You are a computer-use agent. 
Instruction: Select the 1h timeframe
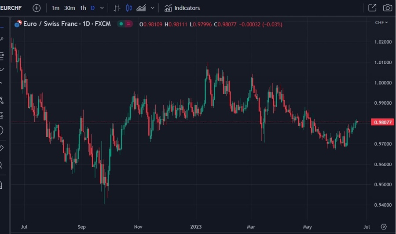click(x=83, y=8)
